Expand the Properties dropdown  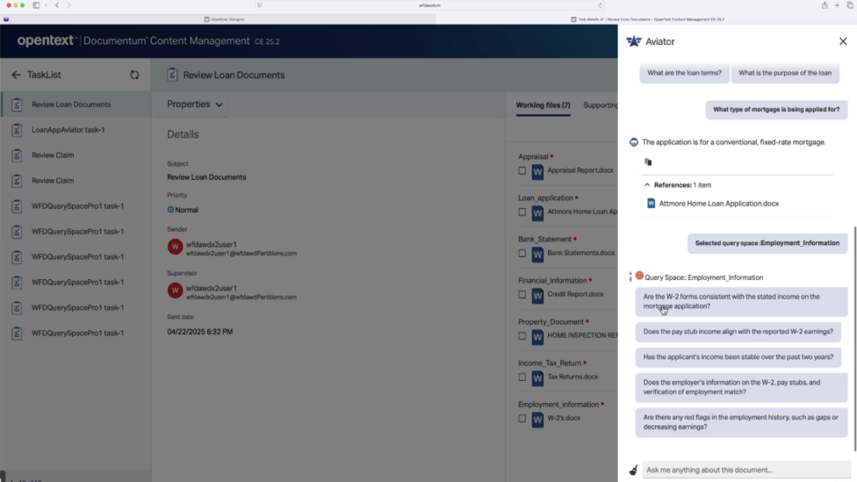pyautogui.click(x=195, y=104)
